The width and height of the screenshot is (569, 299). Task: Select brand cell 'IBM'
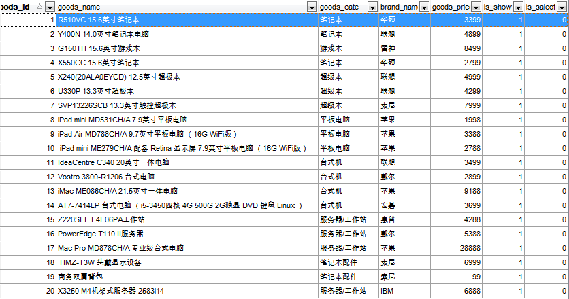click(x=404, y=291)
